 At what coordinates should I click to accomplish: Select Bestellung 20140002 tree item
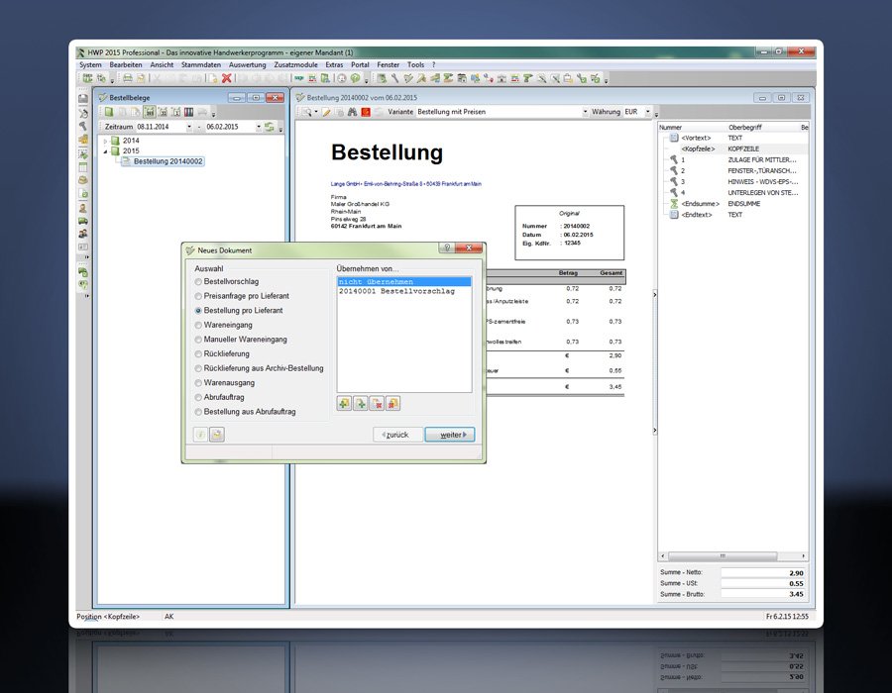[163, 161]
